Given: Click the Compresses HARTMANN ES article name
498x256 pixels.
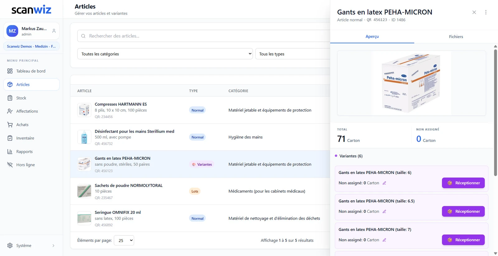Looking at the screenshot, I should pyautogui.click(x=121, y=104).
